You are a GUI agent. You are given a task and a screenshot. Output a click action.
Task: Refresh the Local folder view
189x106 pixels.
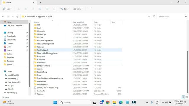click(x=154, y=16)
